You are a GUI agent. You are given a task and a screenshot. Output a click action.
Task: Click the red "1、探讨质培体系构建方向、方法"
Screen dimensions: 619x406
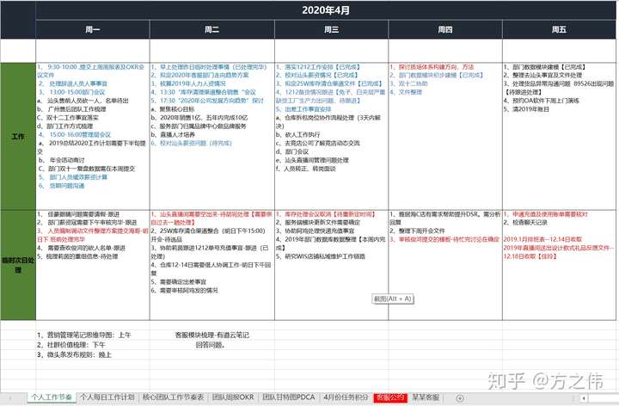(x=432, y=67)
